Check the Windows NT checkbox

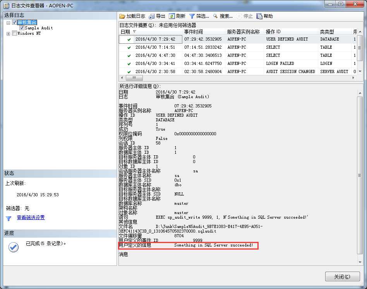[14, 33]
